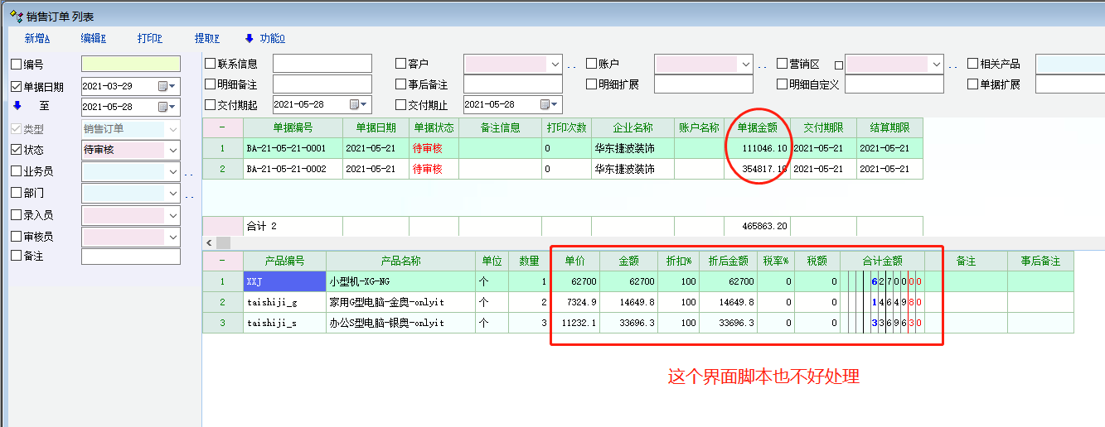Viewport: 1105px width, 427px height.
Task: Open the 账户 dropdown list
Action: 746,64
